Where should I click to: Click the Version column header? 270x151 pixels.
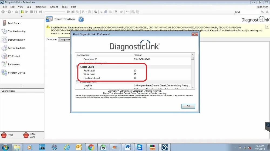[x=162, y=55]
